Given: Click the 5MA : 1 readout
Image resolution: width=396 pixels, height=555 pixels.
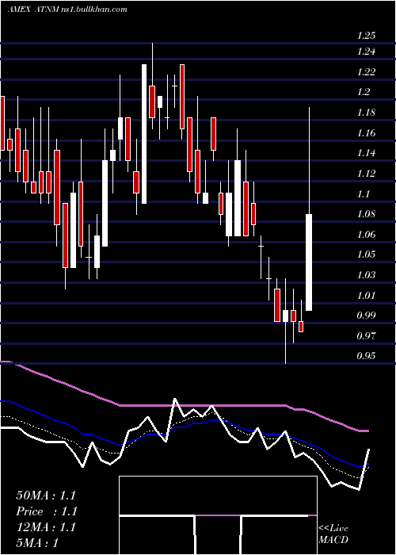Looking at the screenshot, I should pos(37,543).
